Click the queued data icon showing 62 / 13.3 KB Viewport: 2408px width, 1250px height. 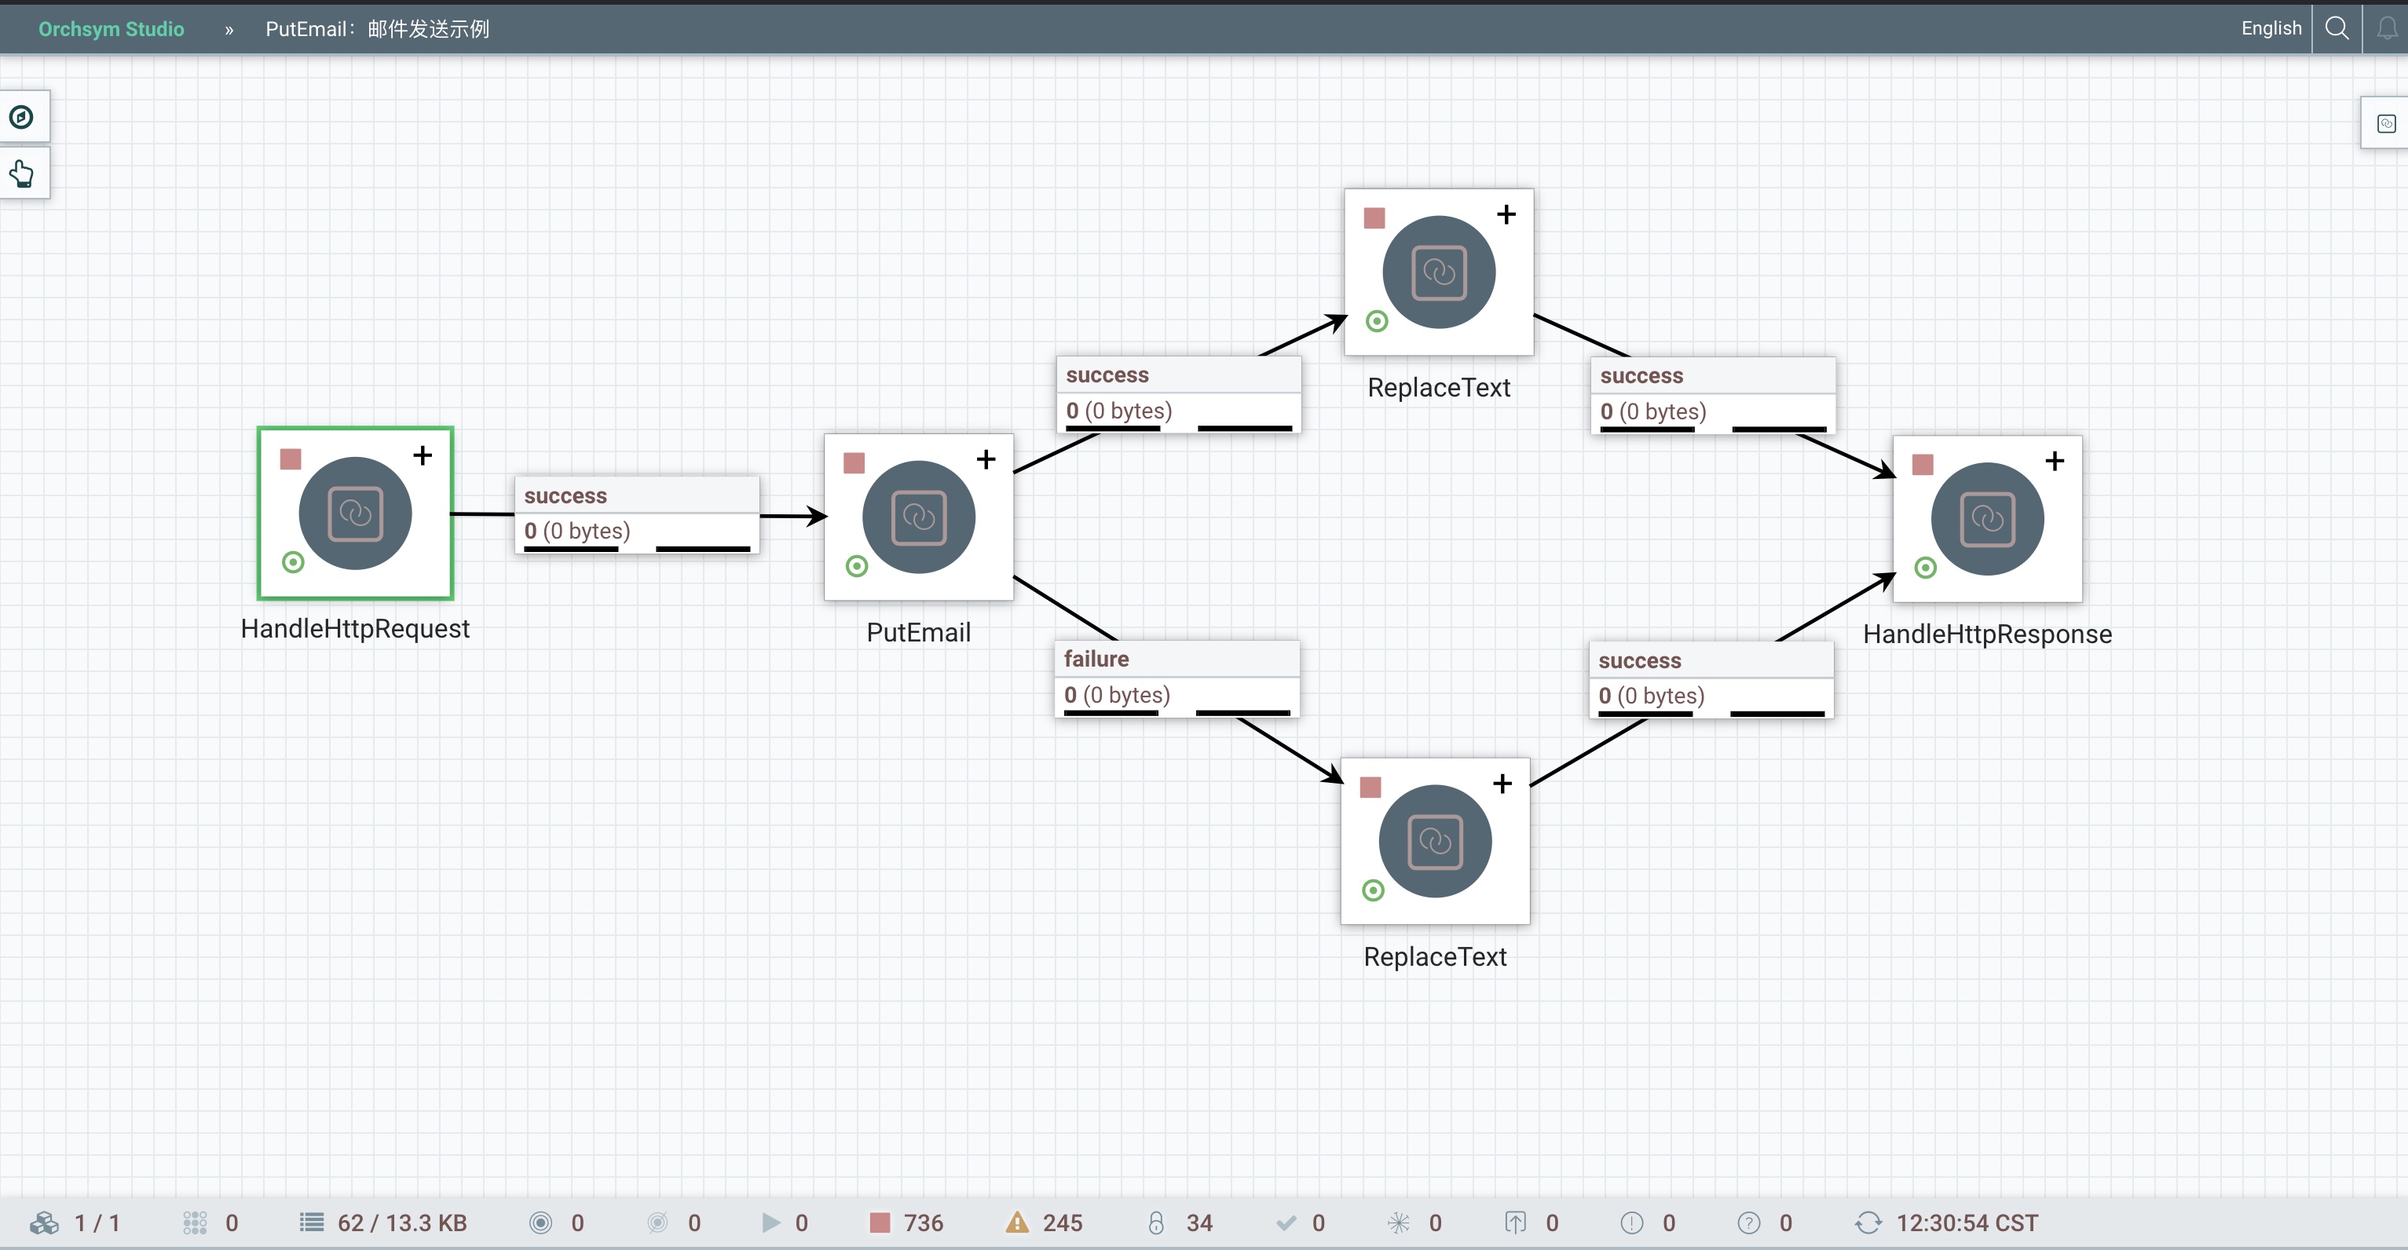tap(311, 1223)
